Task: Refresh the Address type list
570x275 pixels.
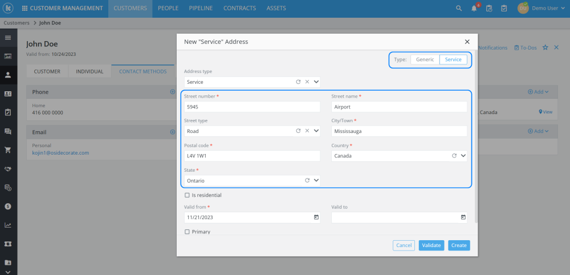Action: point(298,82)
